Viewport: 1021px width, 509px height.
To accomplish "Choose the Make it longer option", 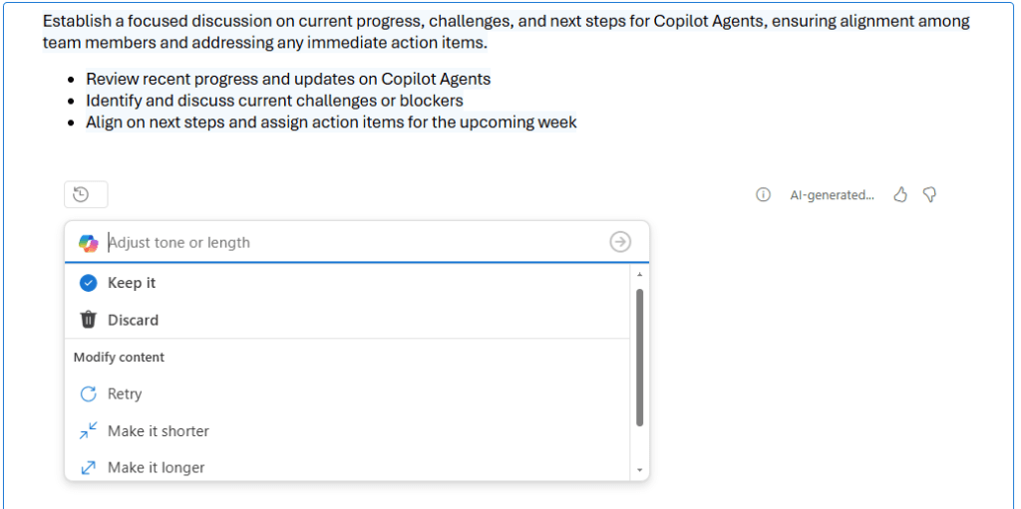I will click(x=157, y=467).
